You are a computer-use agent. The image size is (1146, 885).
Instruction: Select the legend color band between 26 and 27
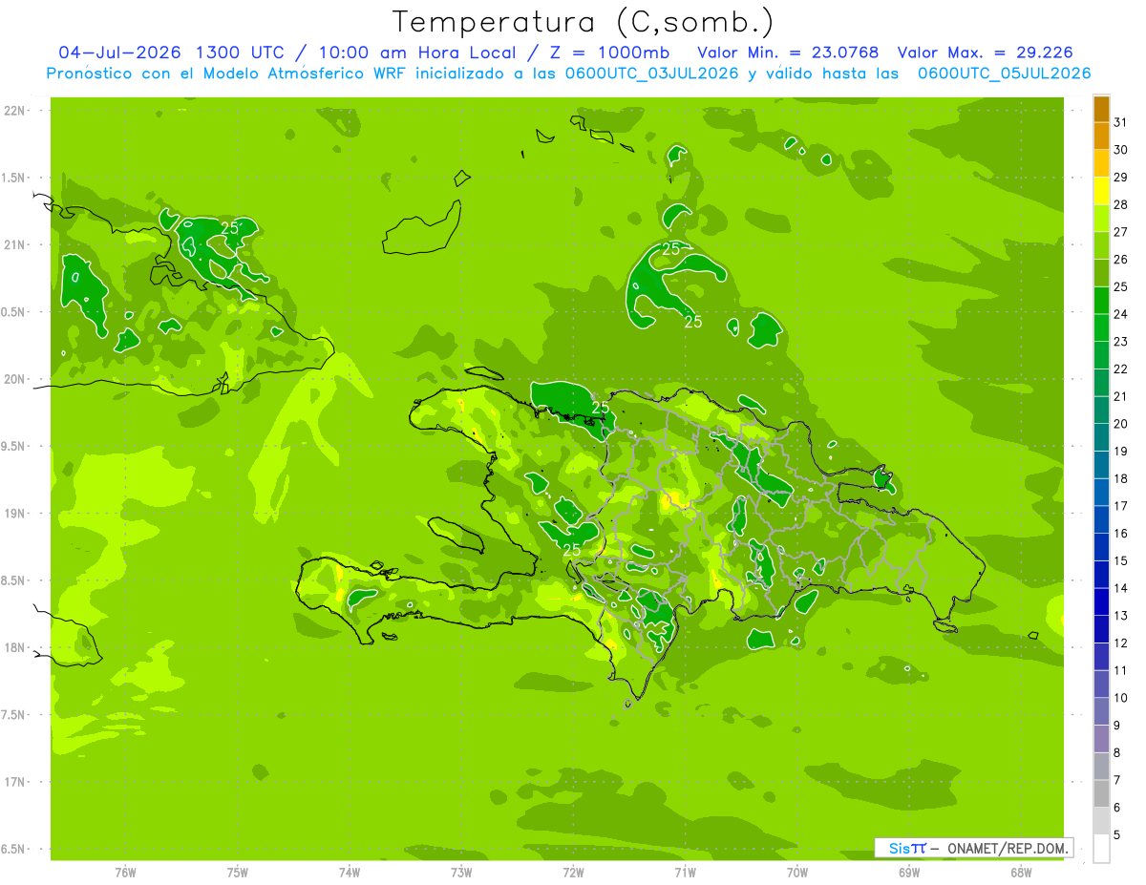[x=1101, y=245]
